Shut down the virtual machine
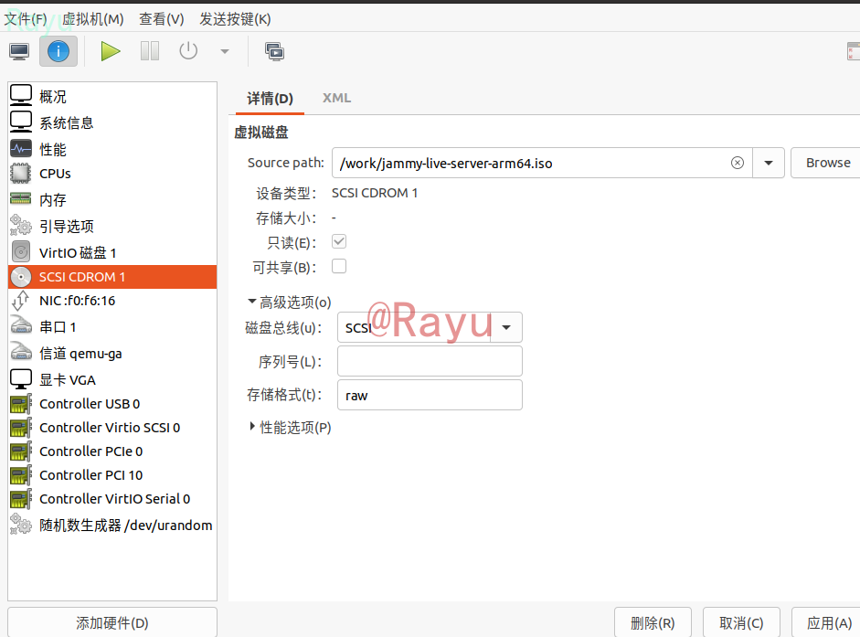Screen dimensions: 860x637 pyautogui.click(x=188, y=51)
